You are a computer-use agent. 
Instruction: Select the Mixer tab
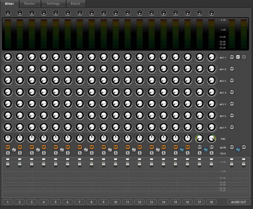click(10, 3)
